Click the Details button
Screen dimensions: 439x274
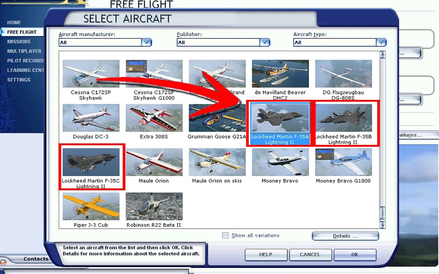(x=345, y=236)
